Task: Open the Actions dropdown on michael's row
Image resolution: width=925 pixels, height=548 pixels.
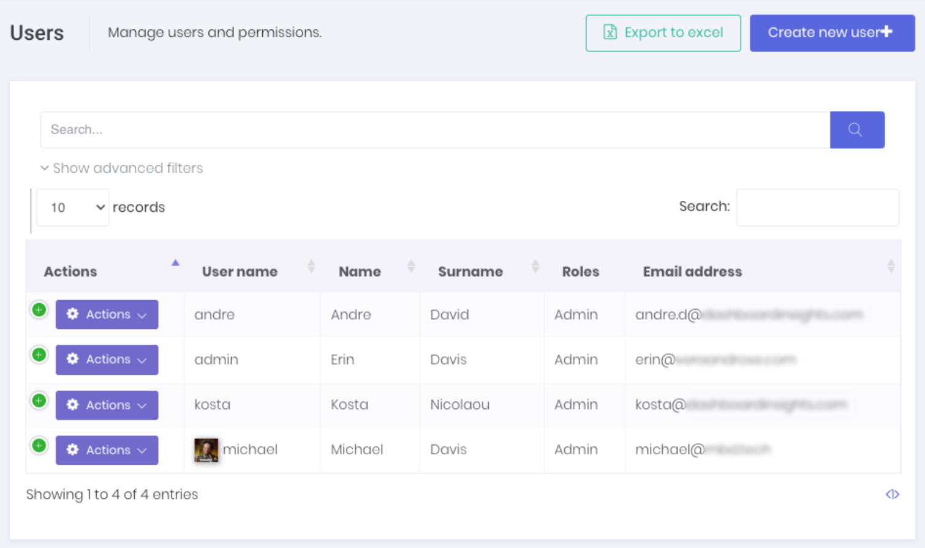Action: click(107, 450)
